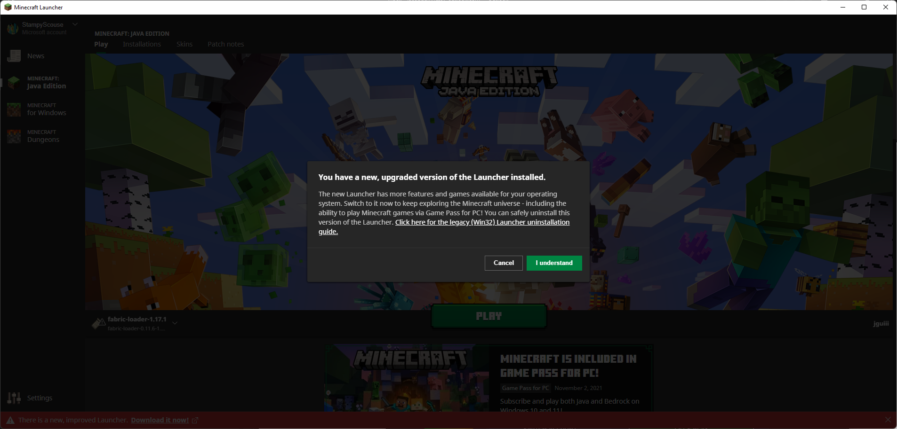
Task: Click the StampyScouse account avatar icon
Action: click(13, 28)
